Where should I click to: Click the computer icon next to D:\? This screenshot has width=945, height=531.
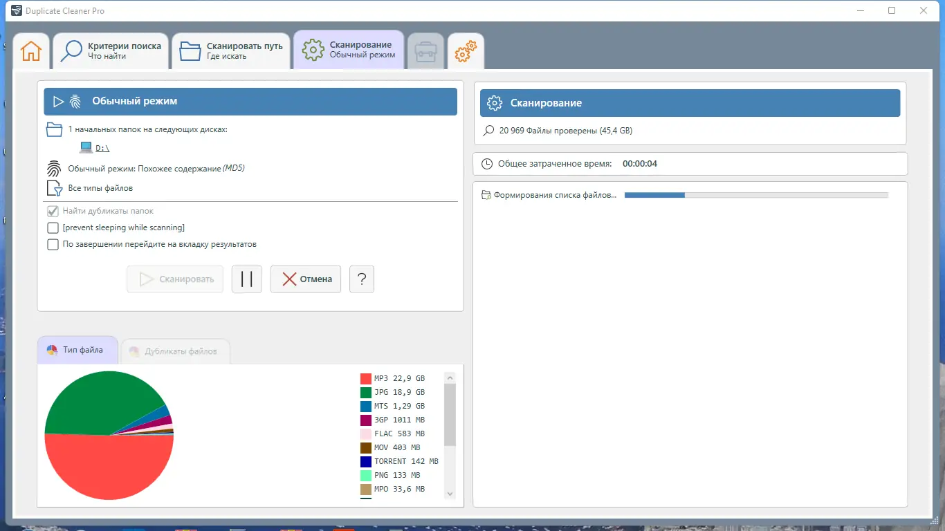[x=86, y=147]
